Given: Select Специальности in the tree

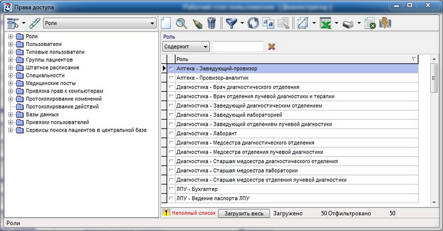Looking at the screenshot, I should pos(45,76).
